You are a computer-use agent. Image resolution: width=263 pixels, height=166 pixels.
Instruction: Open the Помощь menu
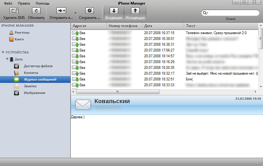click(42, 3)
